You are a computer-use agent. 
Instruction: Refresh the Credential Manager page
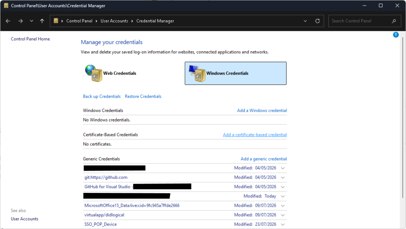tap(318, 21)
